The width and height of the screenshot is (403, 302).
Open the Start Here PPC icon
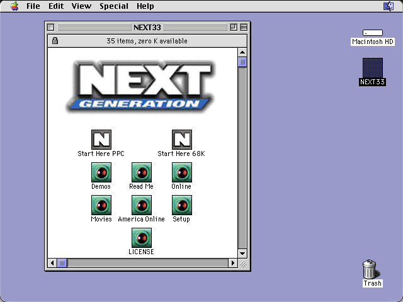[x=101, y=140]
